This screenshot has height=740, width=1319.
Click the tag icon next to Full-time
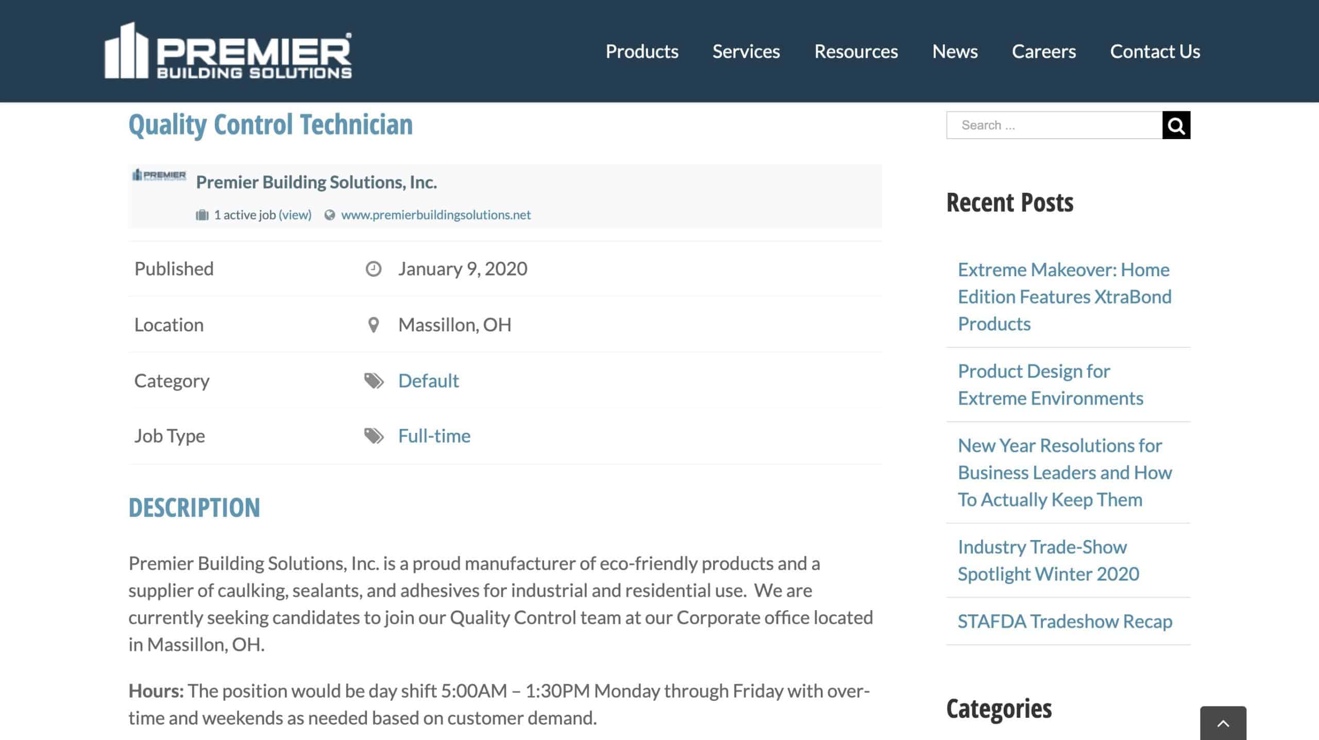(374, 436)
